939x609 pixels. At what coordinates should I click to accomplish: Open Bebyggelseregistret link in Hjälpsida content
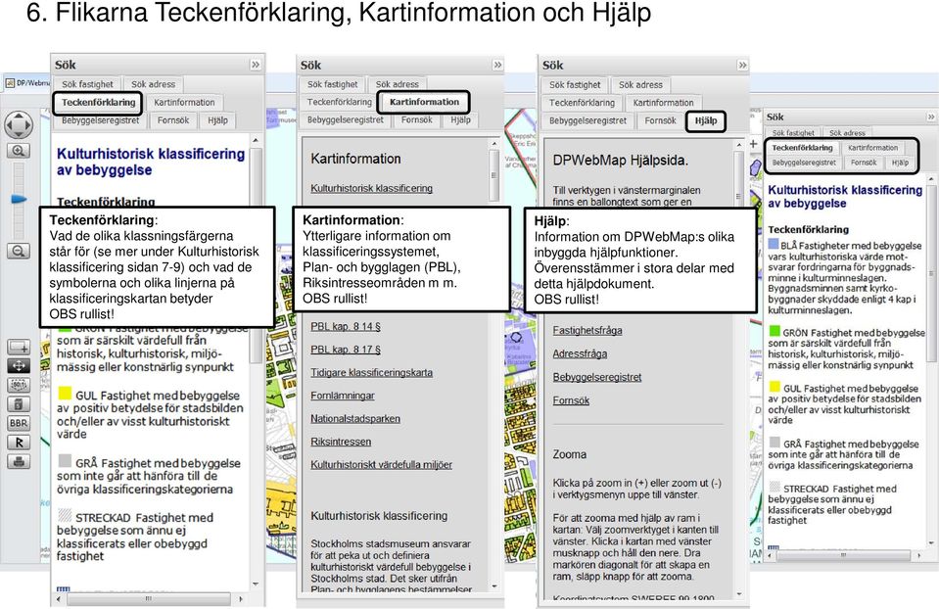596,377
